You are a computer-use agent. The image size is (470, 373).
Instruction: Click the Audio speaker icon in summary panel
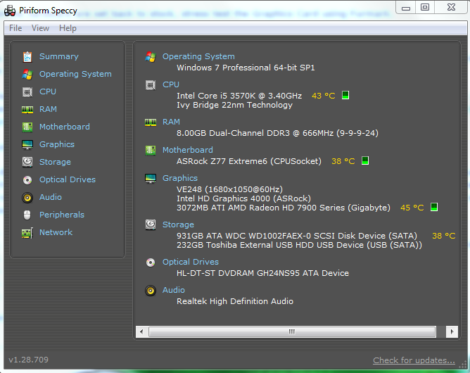(151, 291)
